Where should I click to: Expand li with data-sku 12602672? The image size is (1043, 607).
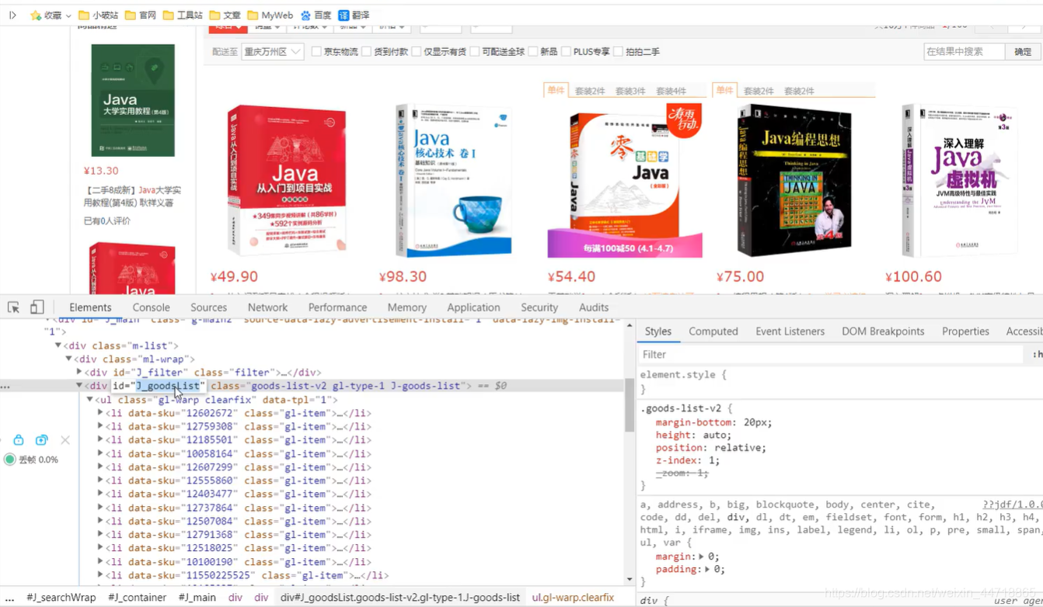click(x=100, y=413)
